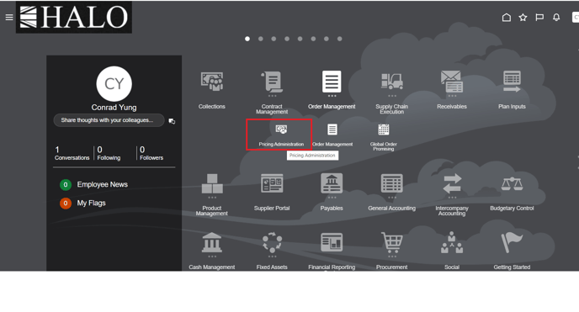Open the Collections app icon
Image resolution: width=579 pixels, height=312 pixels.
click(x=212, y=82)
